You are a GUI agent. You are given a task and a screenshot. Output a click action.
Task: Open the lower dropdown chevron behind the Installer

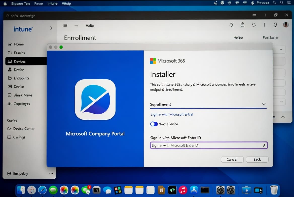[x=281, y=102]
